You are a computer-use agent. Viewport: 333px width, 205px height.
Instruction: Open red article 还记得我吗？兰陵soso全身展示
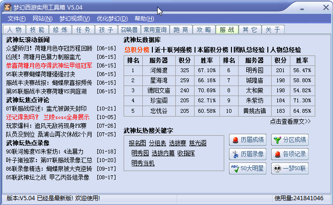coord(47,117)
